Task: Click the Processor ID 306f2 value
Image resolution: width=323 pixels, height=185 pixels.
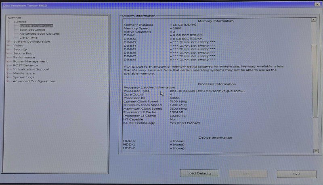Action: [x=174, y=98]
